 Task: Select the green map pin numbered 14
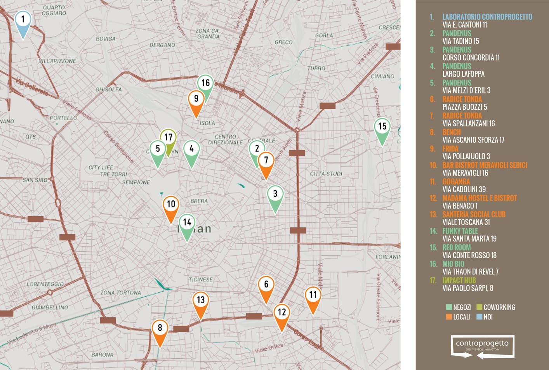tap(187, 228)
